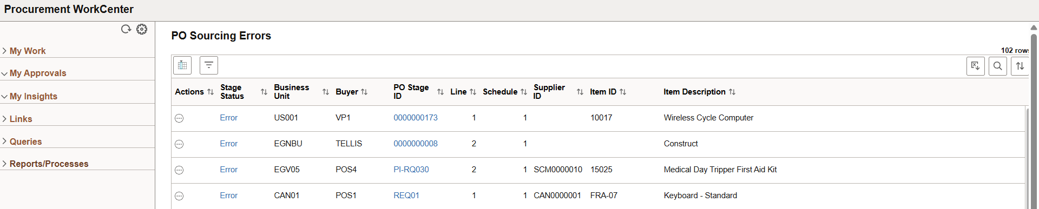
Task: Collapse the My Approvals section
Action: click(34, 73)
